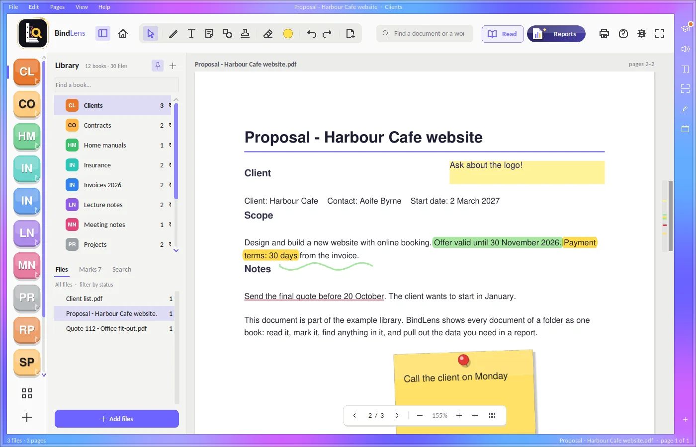The width and height of the screenshot is (696, 447).
Task: Go to the next page
Action: [x=397, y=415]
